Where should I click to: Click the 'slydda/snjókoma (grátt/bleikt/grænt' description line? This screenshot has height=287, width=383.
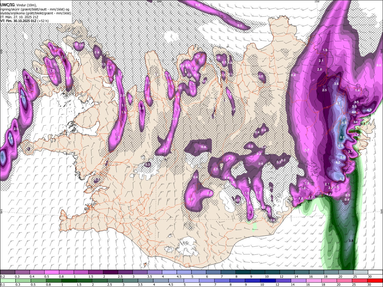pos(27,13)
